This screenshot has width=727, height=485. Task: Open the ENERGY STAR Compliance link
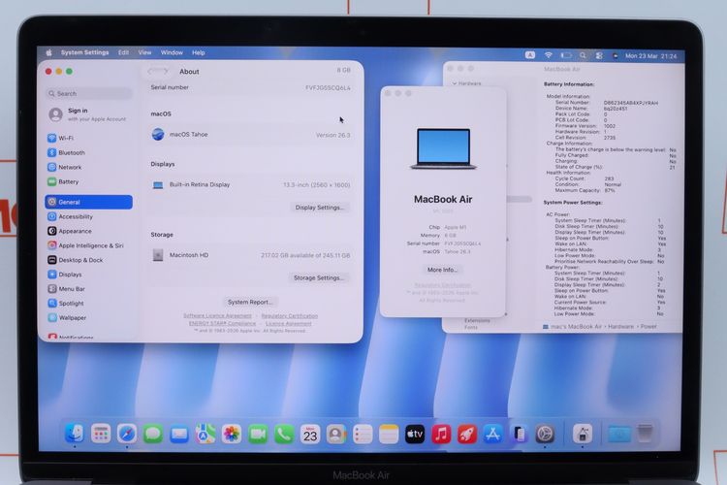coord(222,323)
